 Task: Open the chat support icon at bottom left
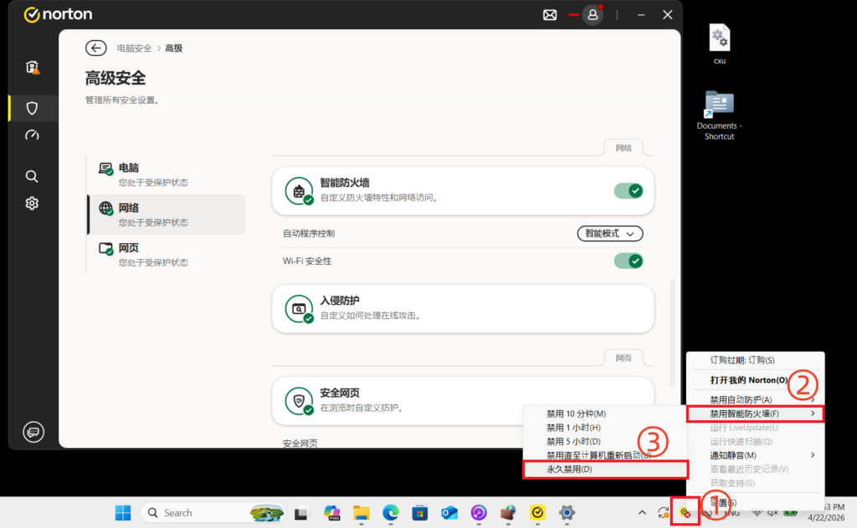coord(33,432)
